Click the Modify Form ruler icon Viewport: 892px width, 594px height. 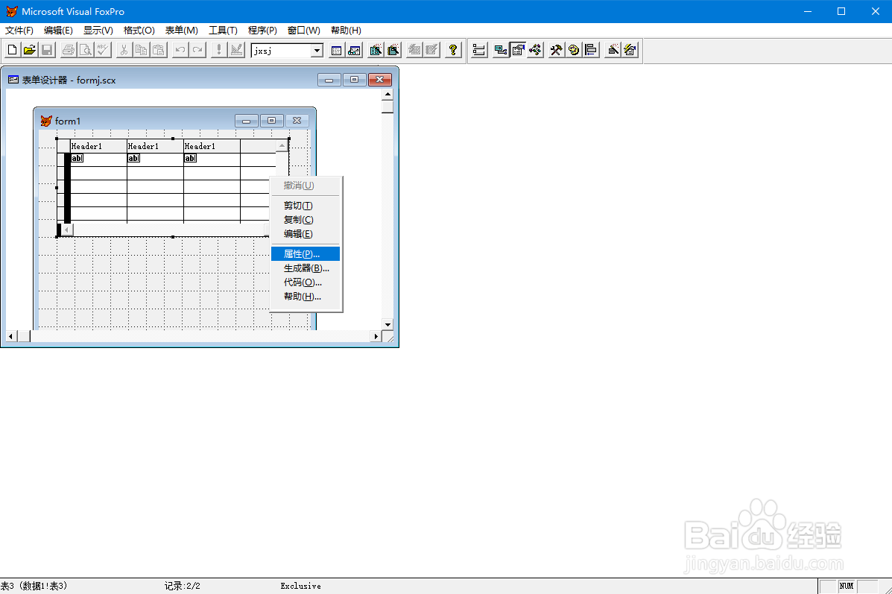click(236, 50)
